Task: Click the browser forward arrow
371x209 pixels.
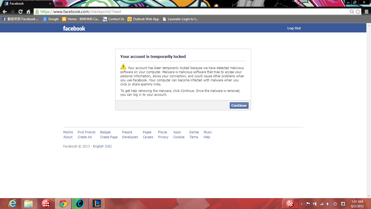Action: click(x=12, y=12)
